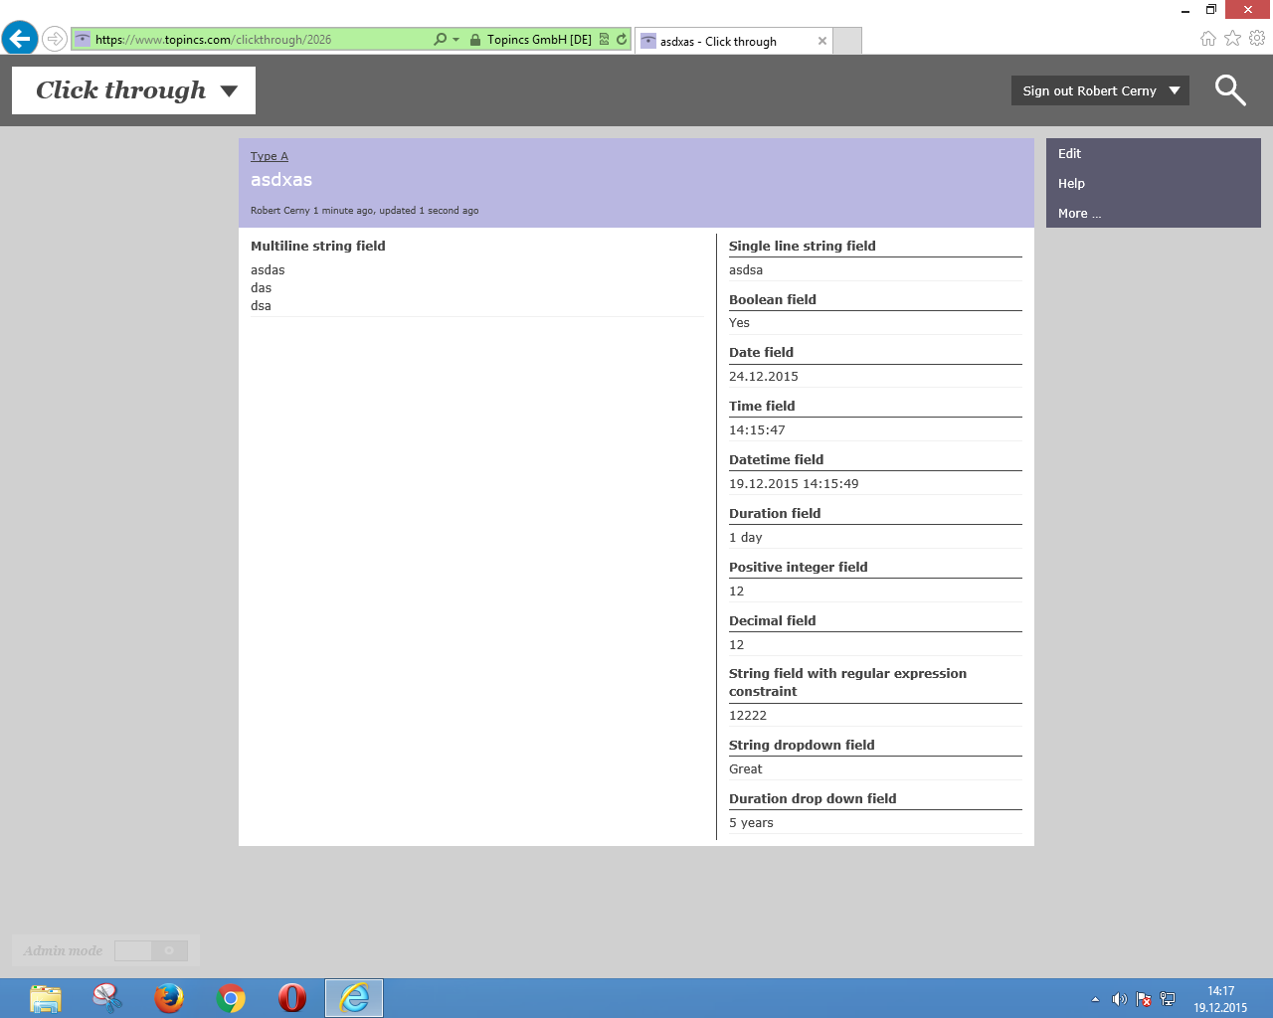Toggle the Admin mode switch
1273x1018 pixels.
151,951
